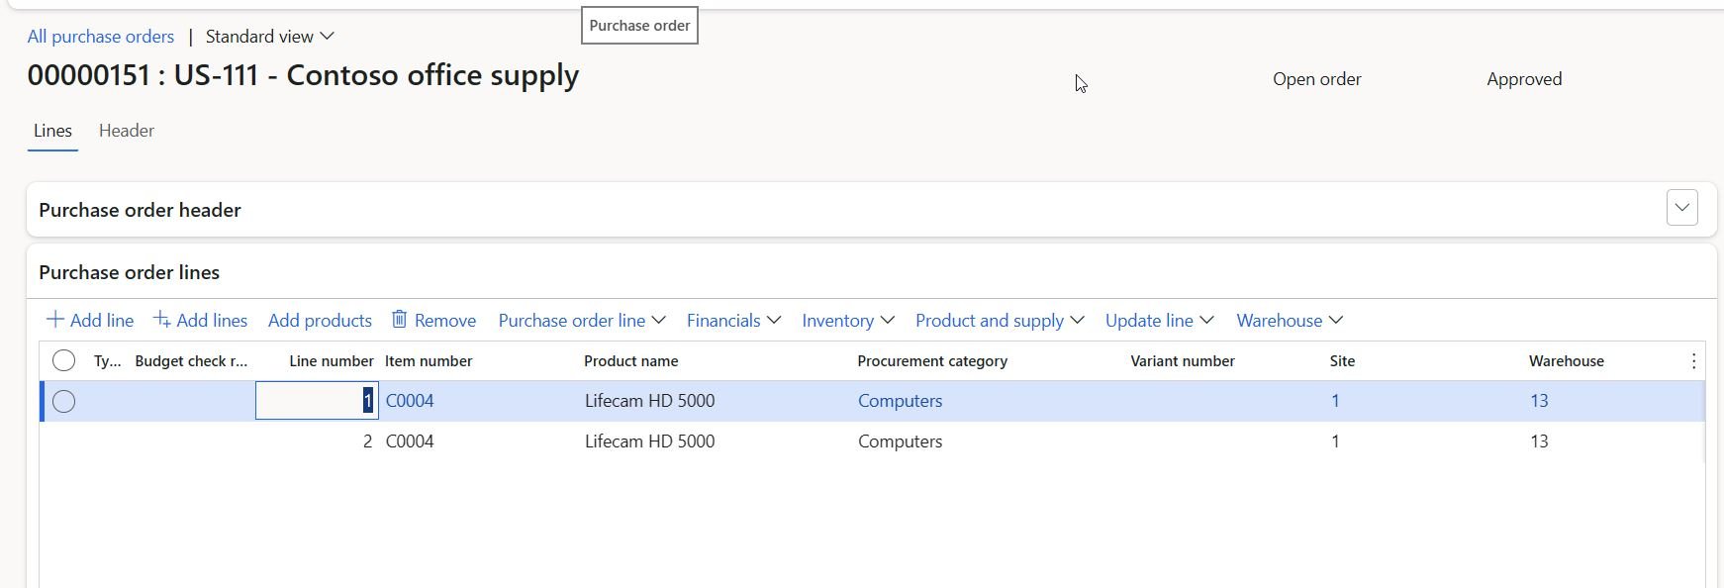Open the Inventory dropdown menu
Image resolution: width=1724 pixels, height=588 pixels.
(847, 321)
